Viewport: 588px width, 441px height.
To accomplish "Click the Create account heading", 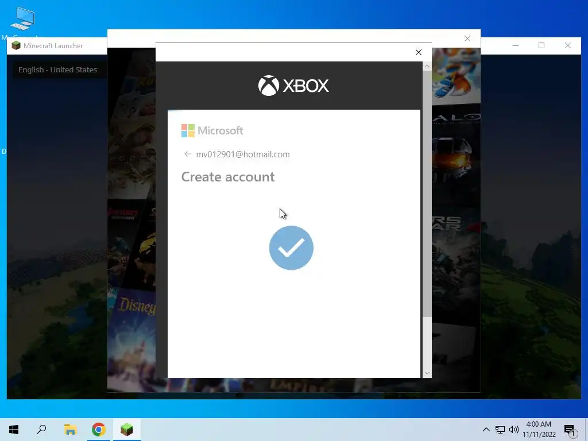I will [228, 177].
